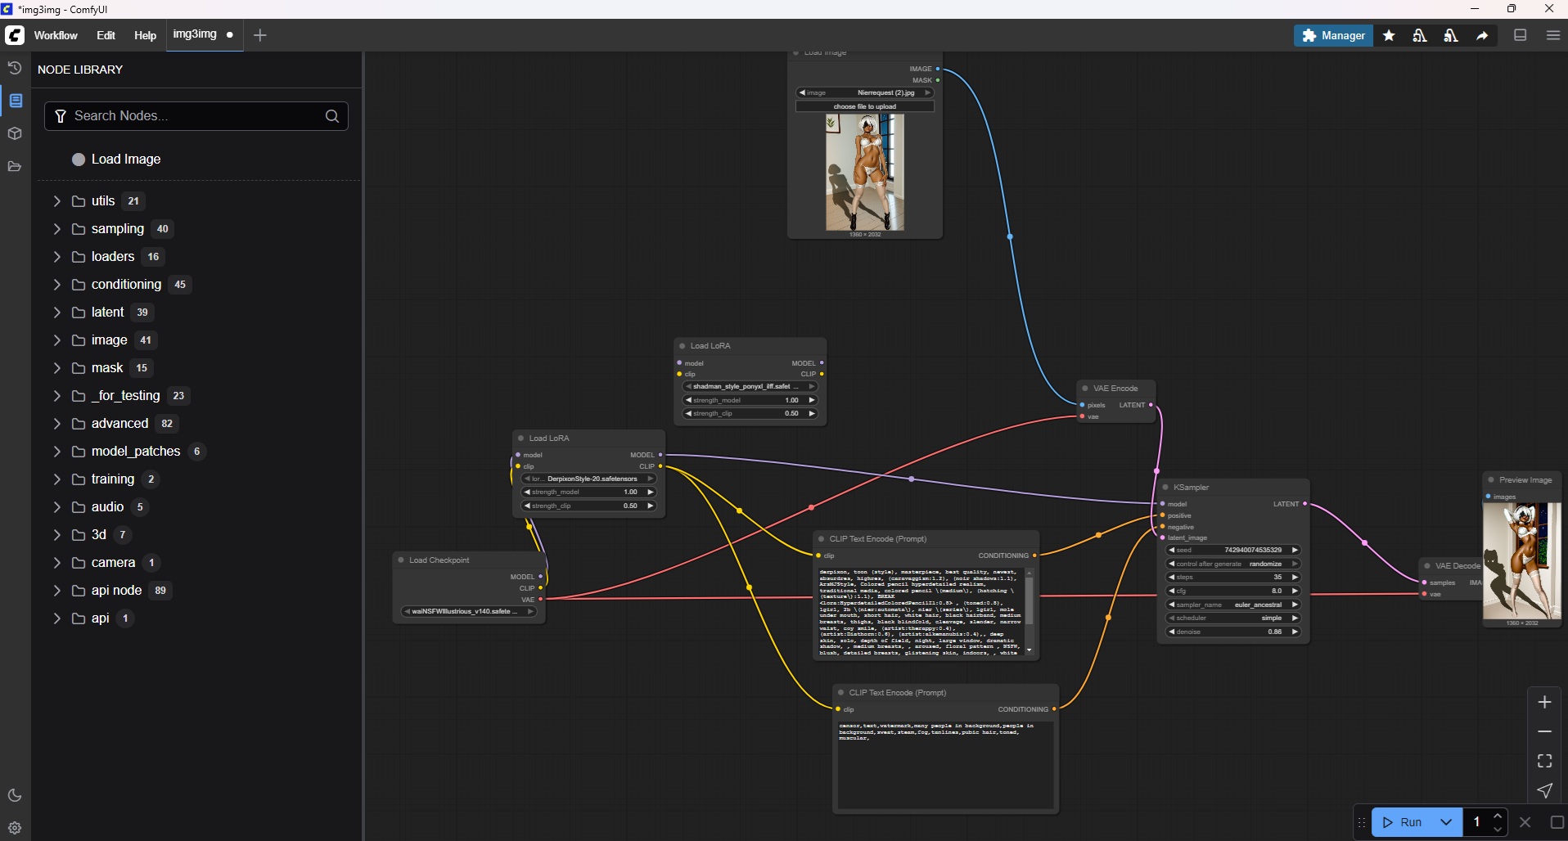The height and width of the screenshot is (841, 1568).
Task: Adjust the steps 35 value widget
Action: [1233, 577]
